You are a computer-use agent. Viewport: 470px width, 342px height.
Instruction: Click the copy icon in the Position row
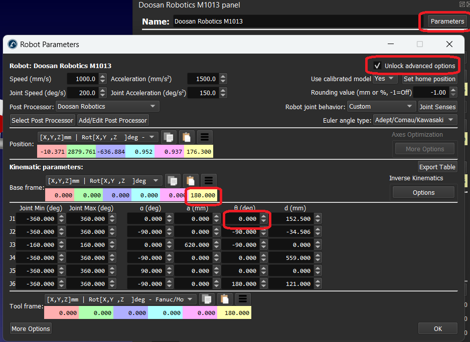point(169,137)
